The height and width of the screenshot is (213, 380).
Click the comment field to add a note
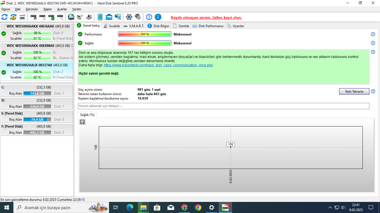coord(224,106)
